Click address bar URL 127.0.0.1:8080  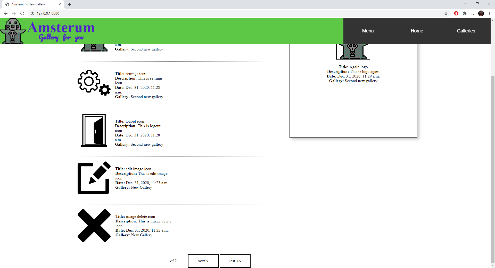click(48, 13)
